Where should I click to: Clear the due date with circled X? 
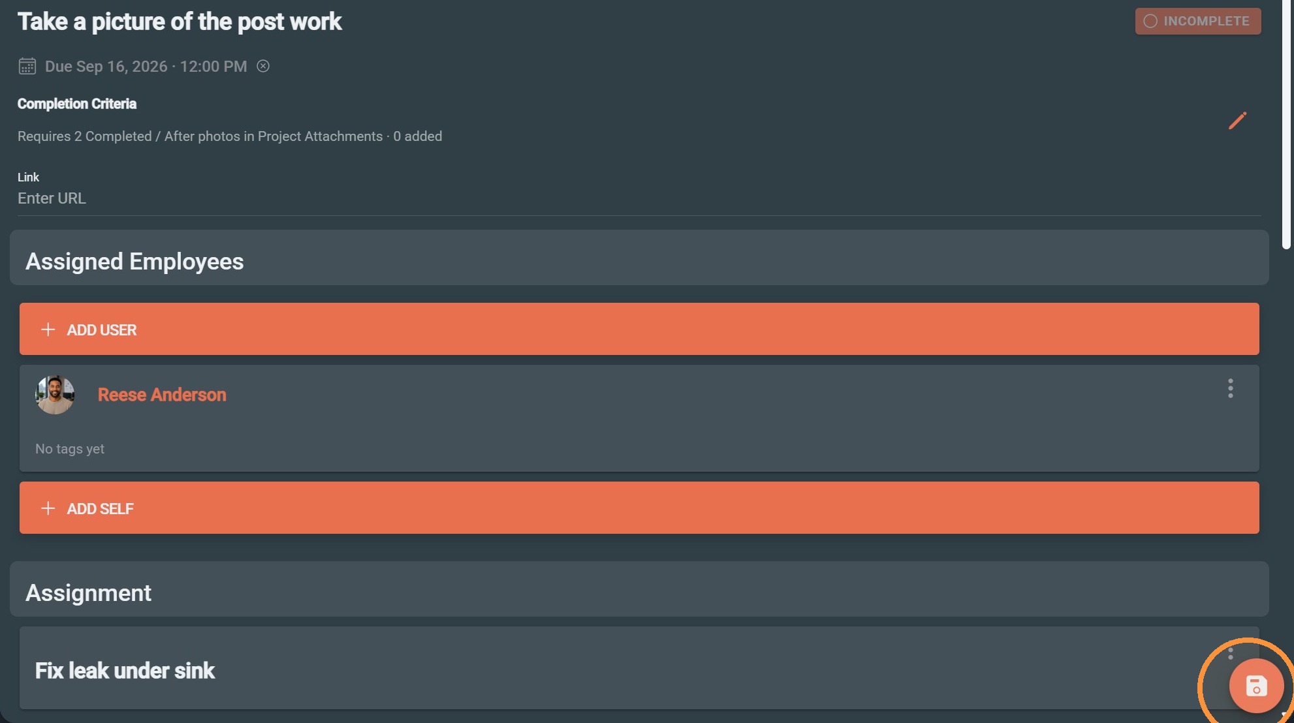pyautogui.click(x=263, y=66)
